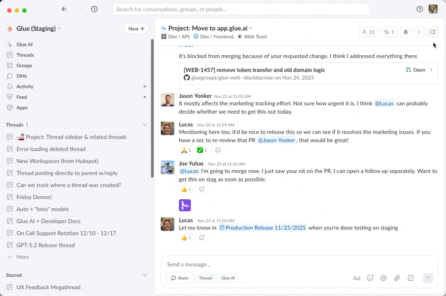Open history clock icon in top bar
Image resolution: width=446 pixels, height=296 pixels.
click(x=94, y=9)
